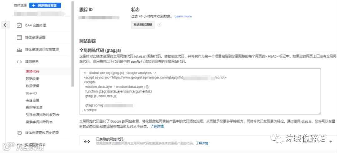Select 数据保留 submenu item
This screenshot has width=337, height=153.
32,86
